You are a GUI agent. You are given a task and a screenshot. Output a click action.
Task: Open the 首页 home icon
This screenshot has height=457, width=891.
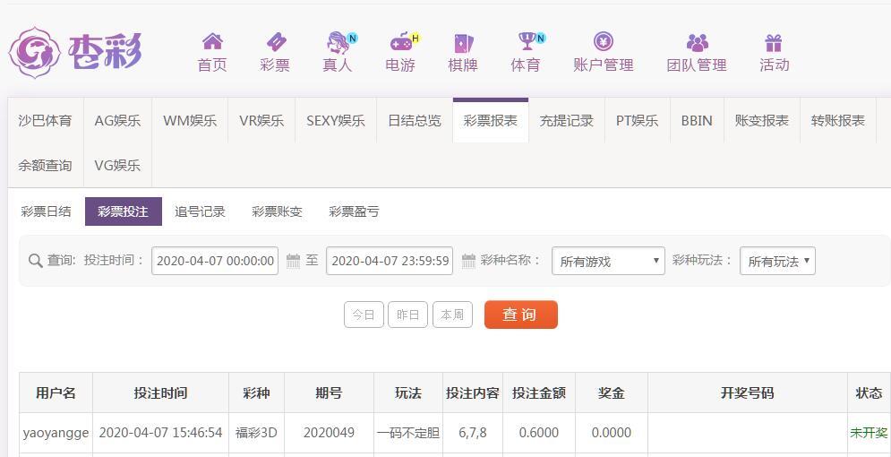point(212,41)
